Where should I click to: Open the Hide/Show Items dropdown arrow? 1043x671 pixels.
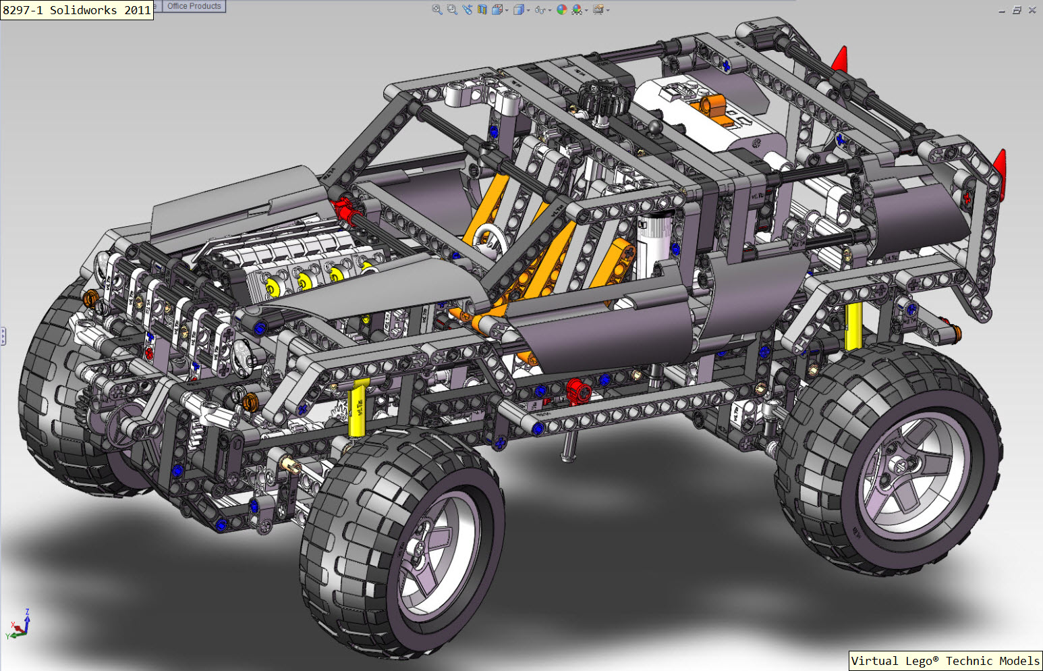coord(550,10)
